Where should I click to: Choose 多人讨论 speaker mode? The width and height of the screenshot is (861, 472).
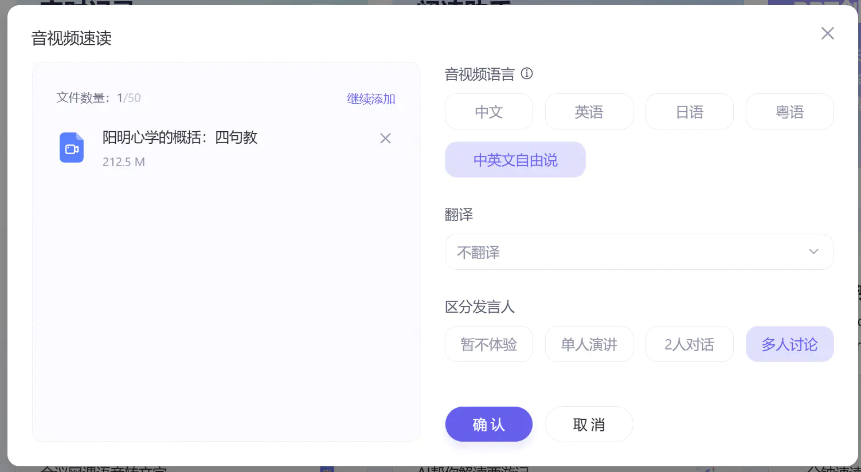tap(789, 344)
